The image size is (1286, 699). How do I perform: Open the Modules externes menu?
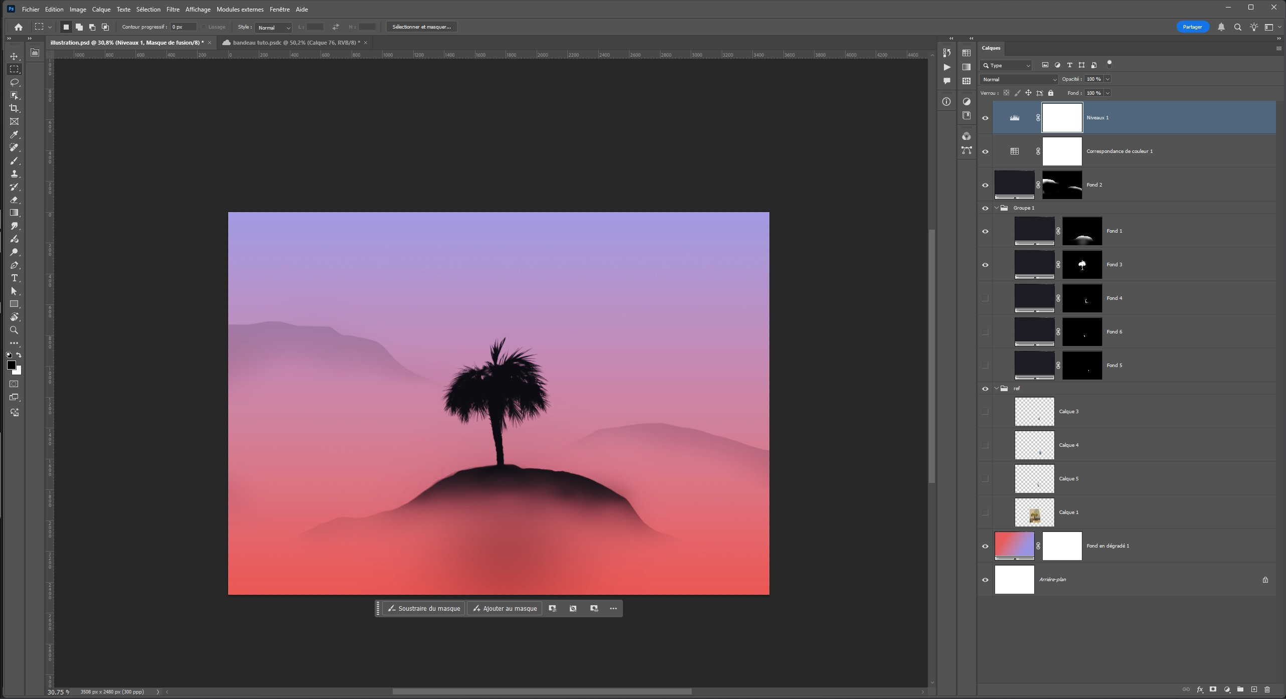(x=240, y=9)
